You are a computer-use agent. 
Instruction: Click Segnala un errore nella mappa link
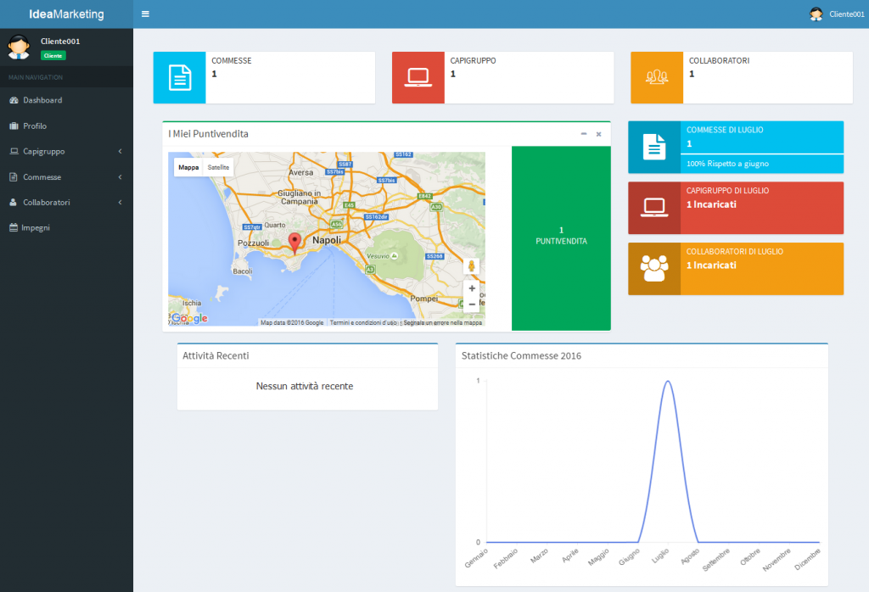443,322
